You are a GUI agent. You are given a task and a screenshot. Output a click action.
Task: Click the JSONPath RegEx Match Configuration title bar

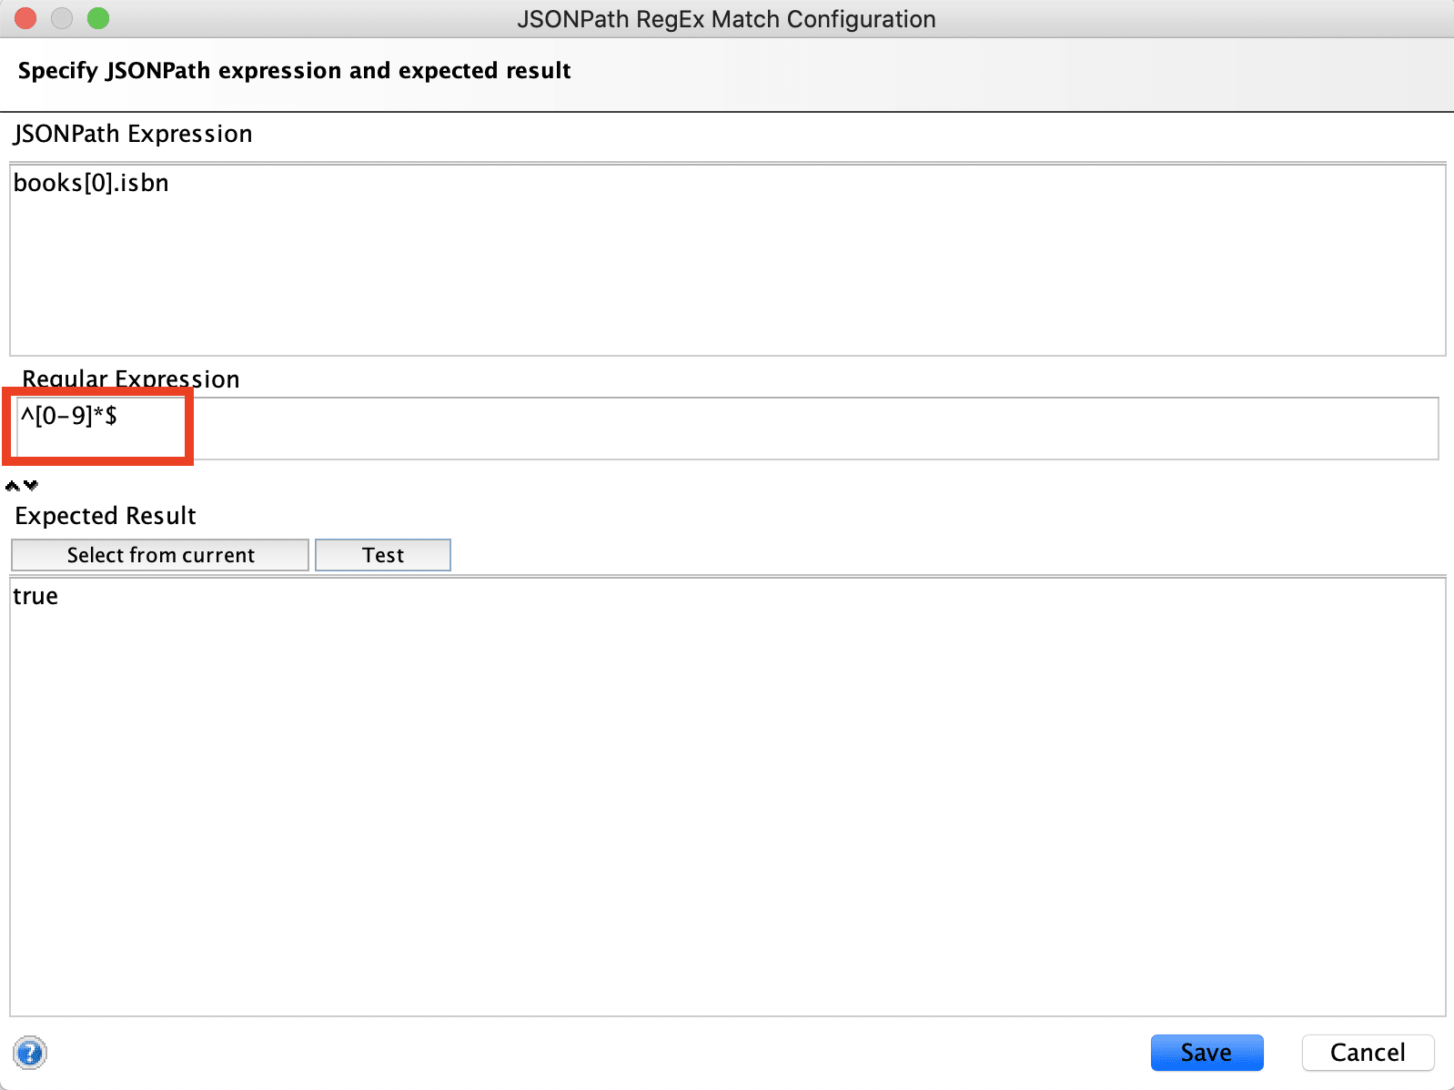[x=726, y=19]
